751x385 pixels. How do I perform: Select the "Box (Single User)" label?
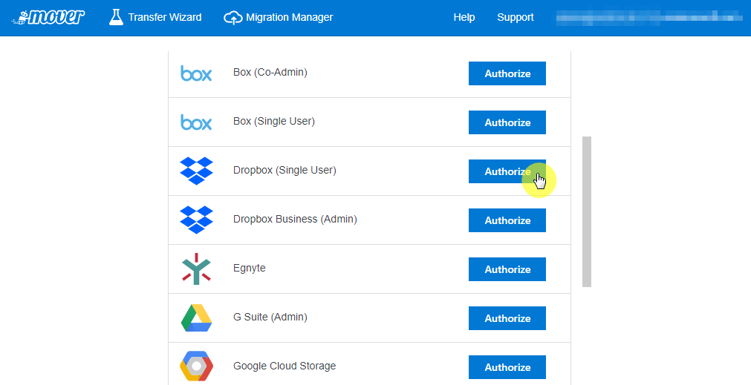pos(274,122)
